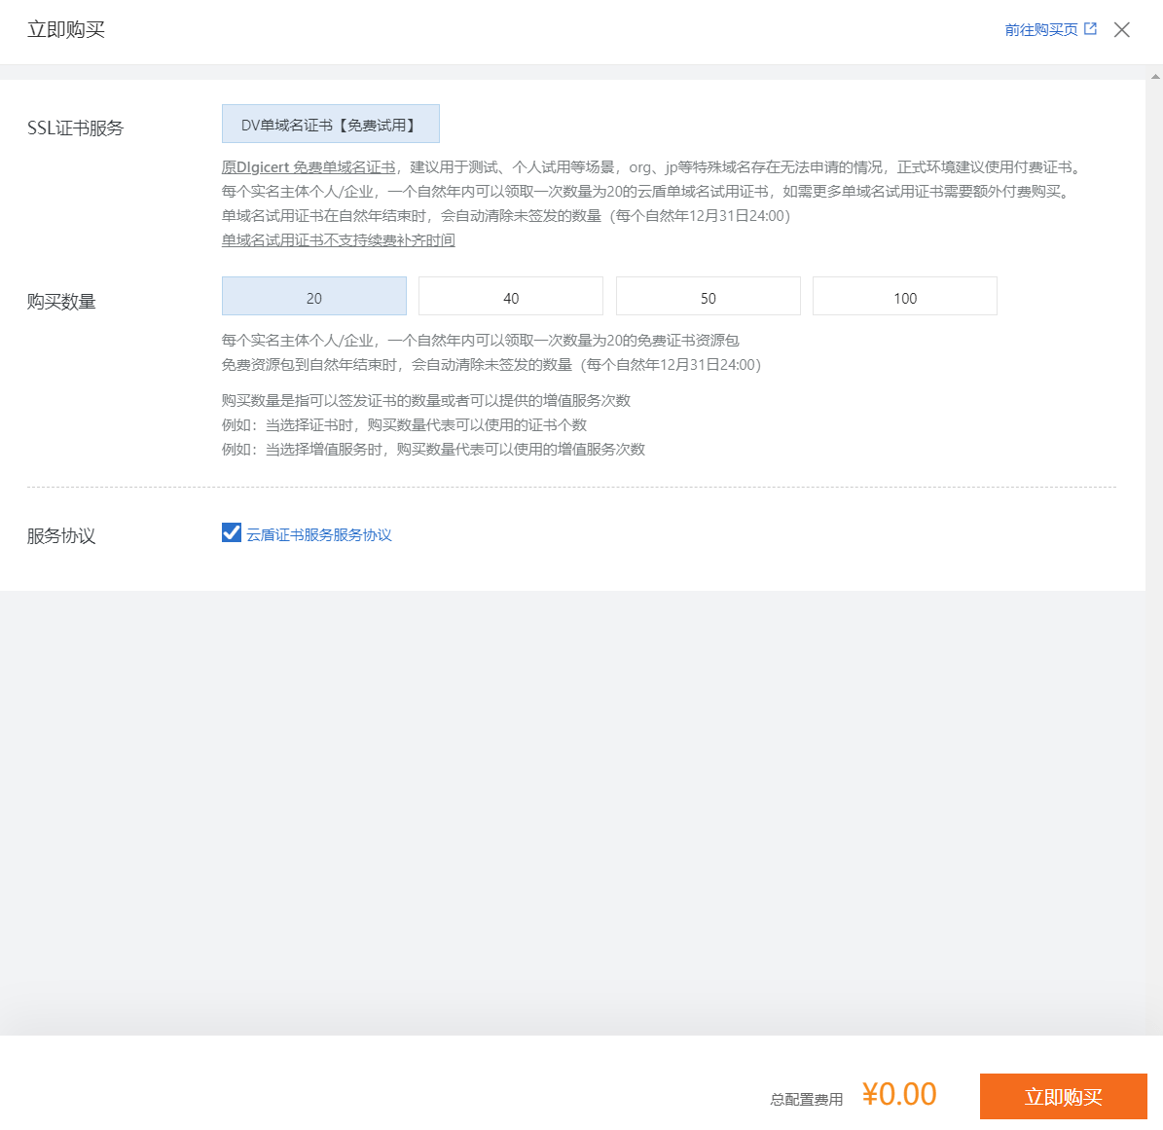Click the ¥0.00 total price

[899, 1095]
